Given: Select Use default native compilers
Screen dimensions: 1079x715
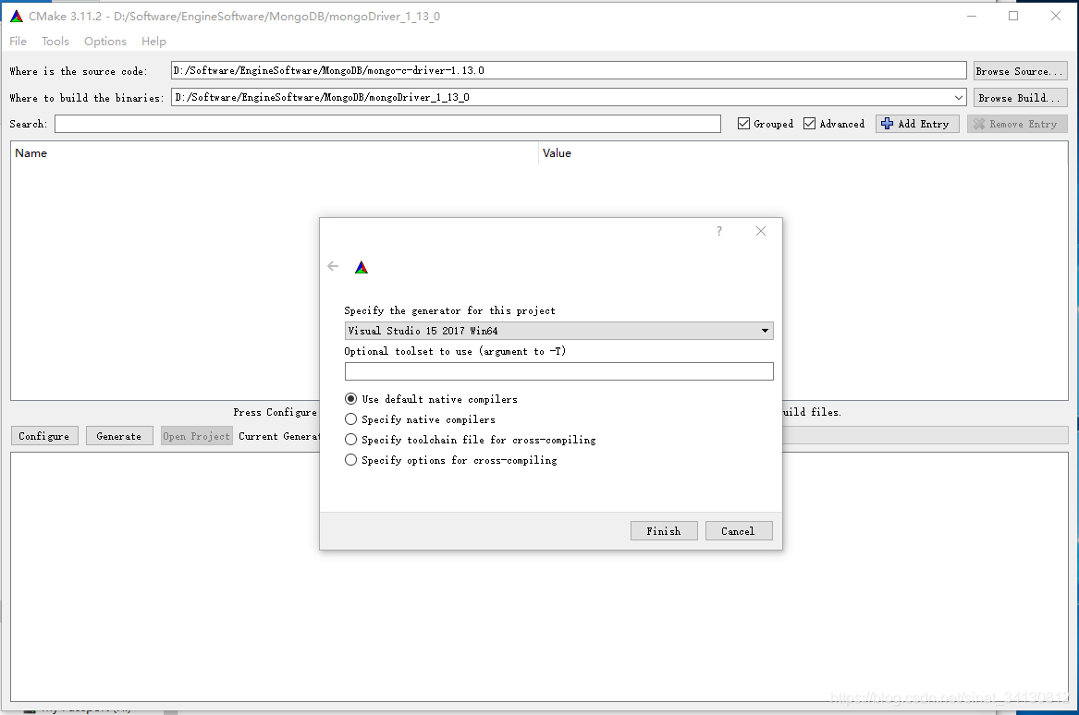Looking at the screenshot, I should [351, 399].
